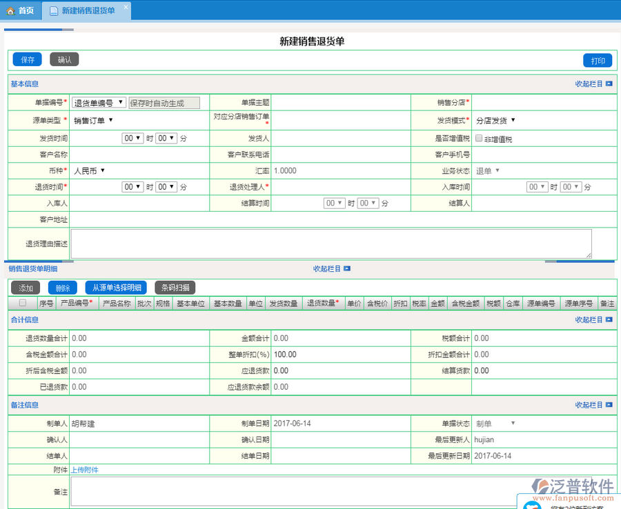Switch to the 首页 tab

[x=21, y=11]
